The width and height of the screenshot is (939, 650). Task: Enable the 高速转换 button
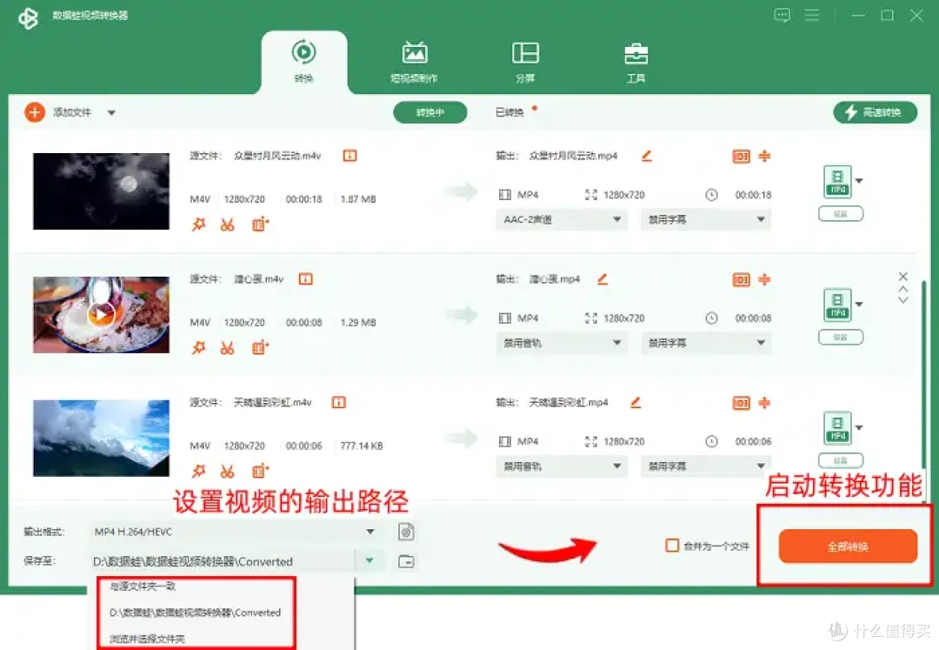tap(876, 112)
